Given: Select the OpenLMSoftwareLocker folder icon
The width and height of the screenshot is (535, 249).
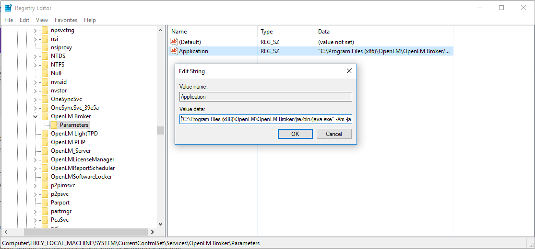Looking at the screenshot, I should click(45, 177).
